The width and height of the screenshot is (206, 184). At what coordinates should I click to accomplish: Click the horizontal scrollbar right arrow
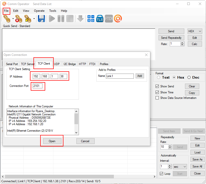tap(155, 176)
